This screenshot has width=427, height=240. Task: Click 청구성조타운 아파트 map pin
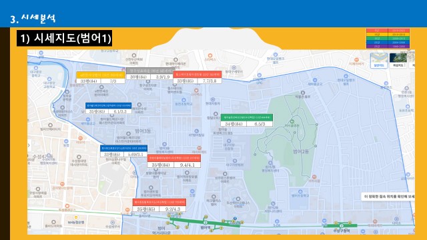[x=148, y=81]
